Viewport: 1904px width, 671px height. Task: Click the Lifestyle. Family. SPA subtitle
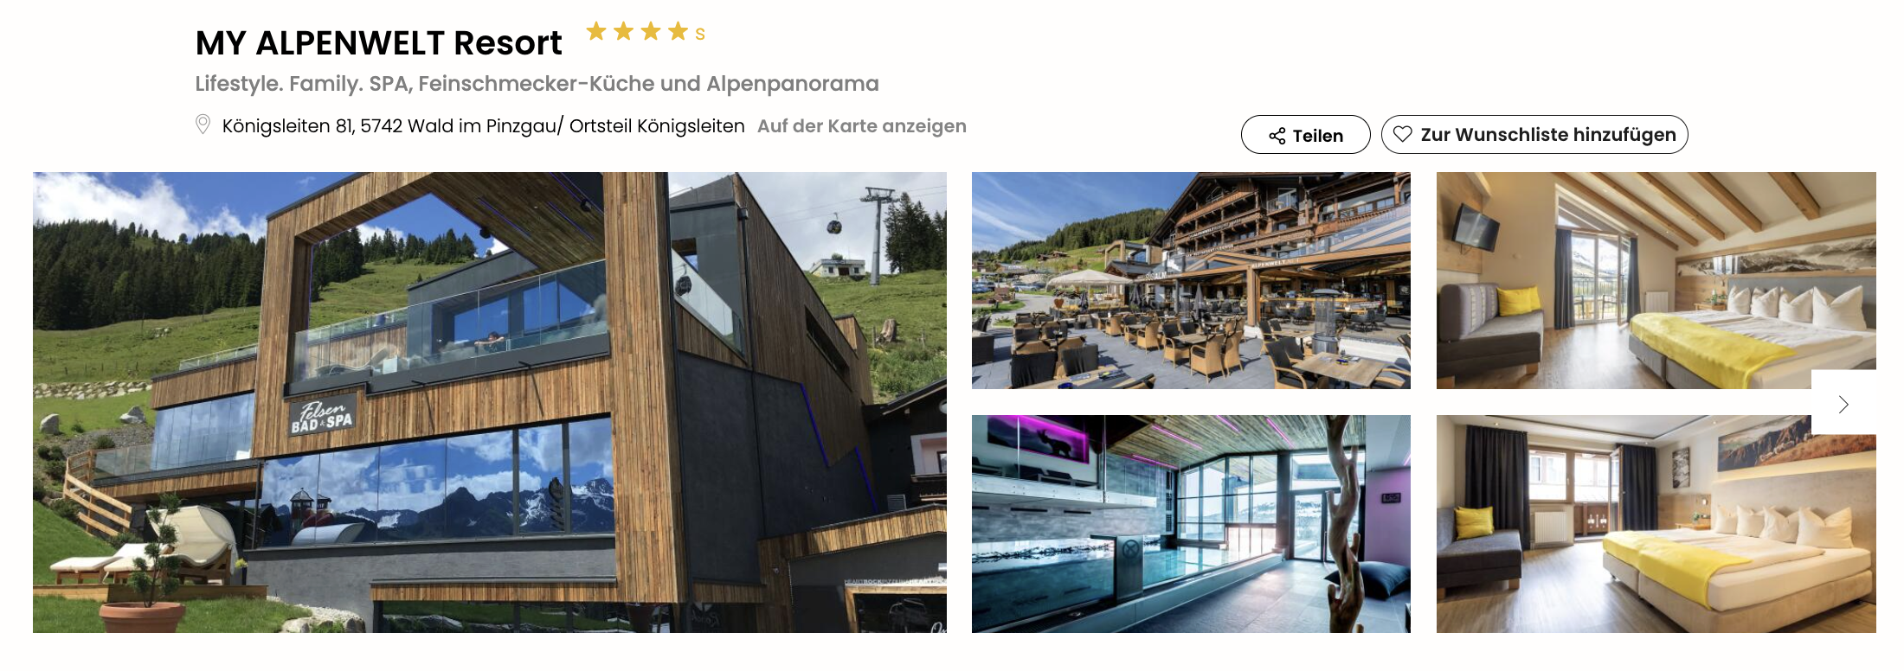tap(537, 84)
